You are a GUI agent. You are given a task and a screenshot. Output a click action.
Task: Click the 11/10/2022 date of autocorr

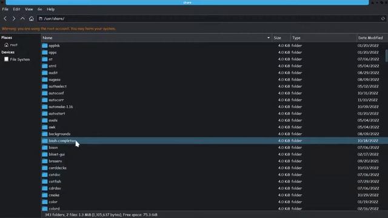tap(367, 100)
